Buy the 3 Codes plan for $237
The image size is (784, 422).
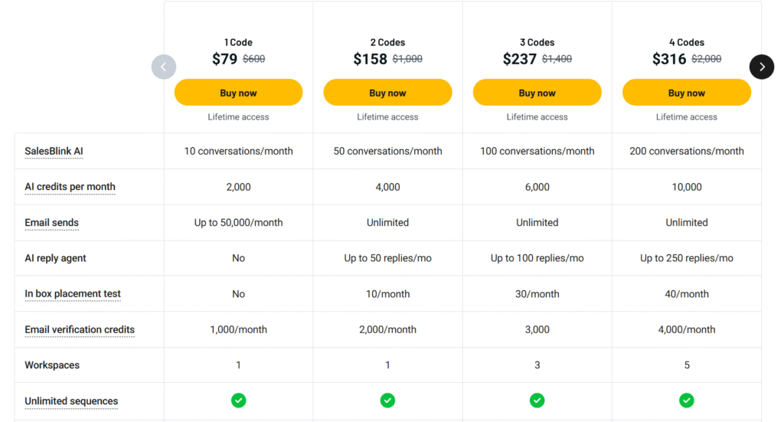click(537, 93)
